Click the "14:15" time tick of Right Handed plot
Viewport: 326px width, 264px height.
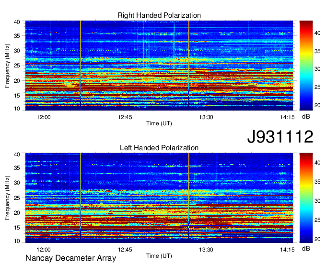pos(287,117)
